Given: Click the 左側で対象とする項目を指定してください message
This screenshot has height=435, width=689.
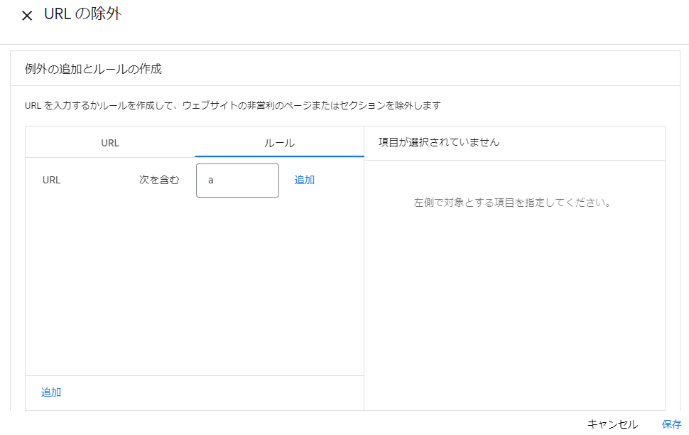Looking at the screenshot, I should click(x=512, y=203).
